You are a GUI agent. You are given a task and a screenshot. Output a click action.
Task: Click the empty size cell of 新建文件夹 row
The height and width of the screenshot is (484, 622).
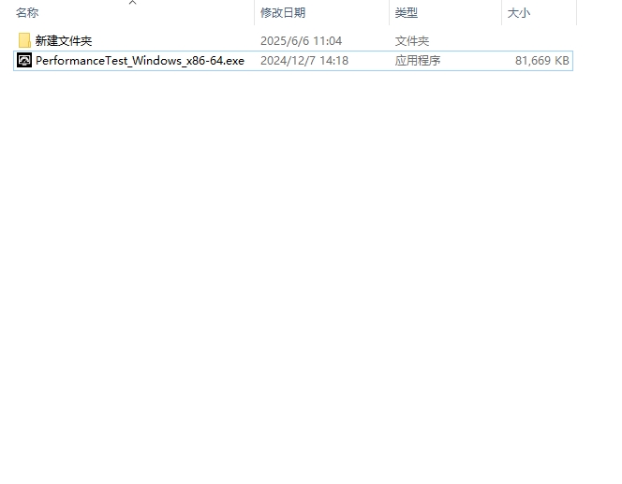click(539, 41)
